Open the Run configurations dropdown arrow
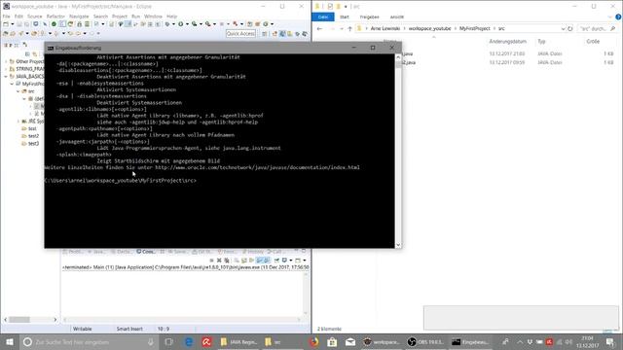623x350 pixels. coord(187,24)
